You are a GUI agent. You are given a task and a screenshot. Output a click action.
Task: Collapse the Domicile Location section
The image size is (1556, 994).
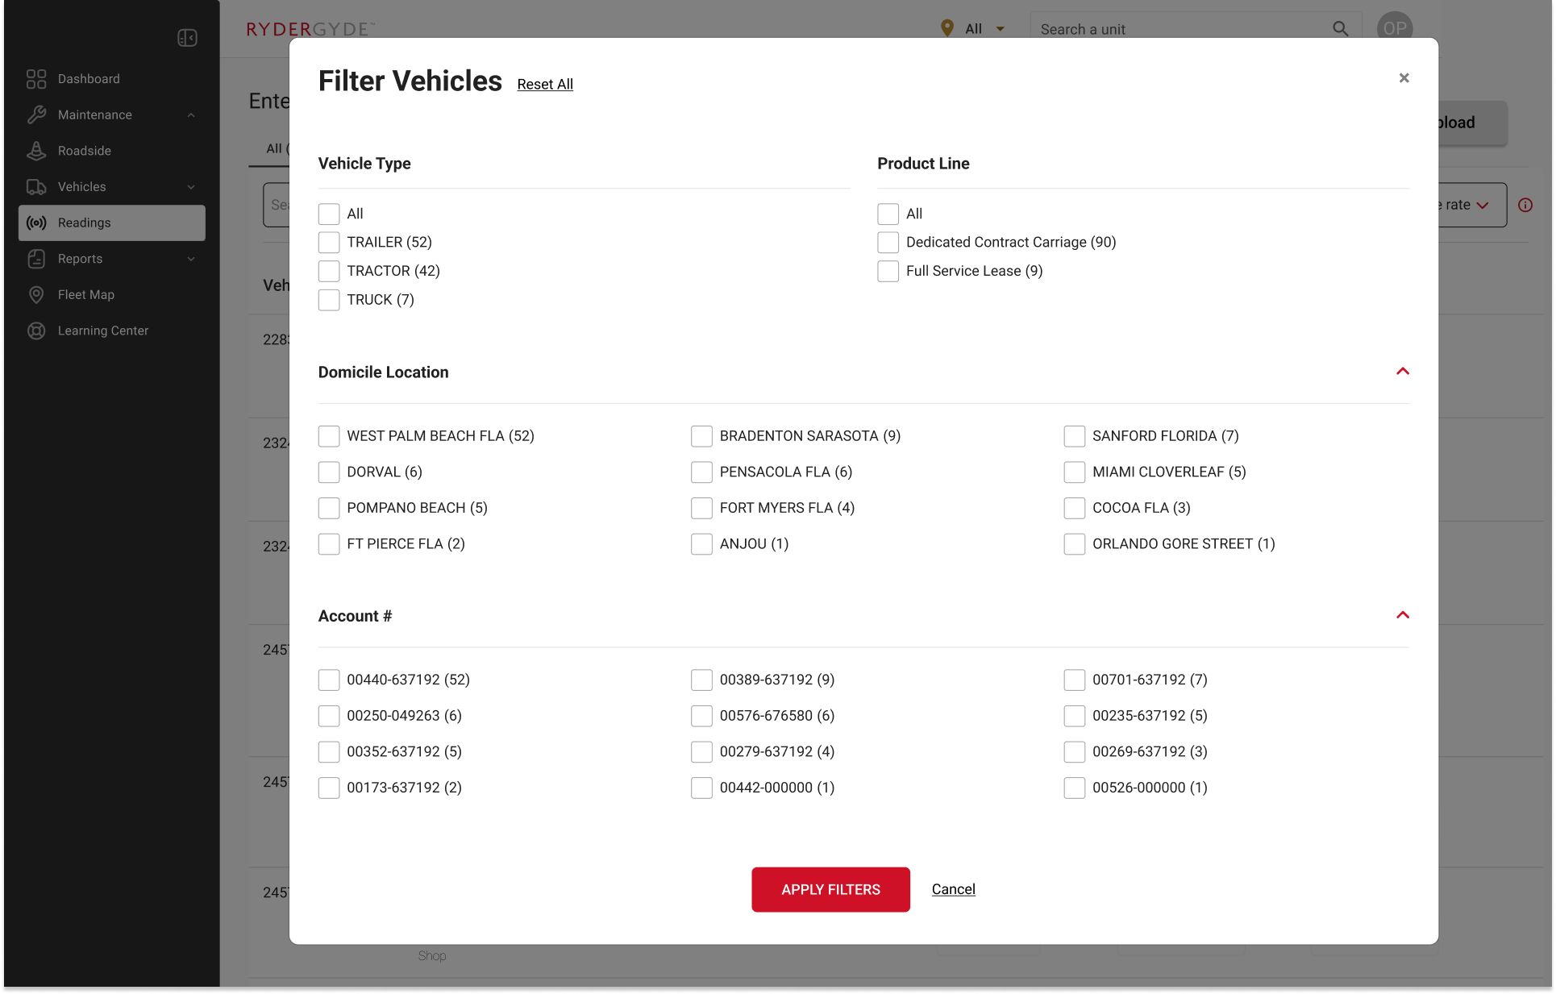point(1402,372)
